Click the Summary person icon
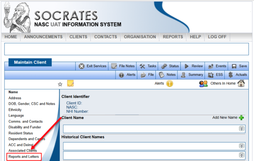Image resolution: width=254 pixels, height=161 pixels. point(183,75)
